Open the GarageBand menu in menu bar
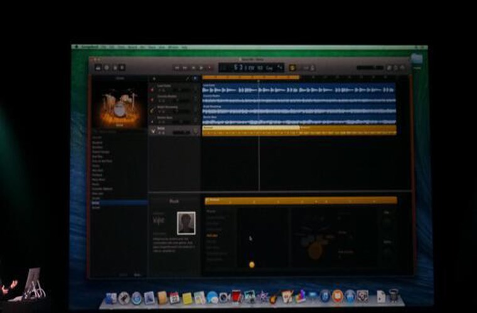Viewport: 477px width, 313px height. tap(89, 48)
